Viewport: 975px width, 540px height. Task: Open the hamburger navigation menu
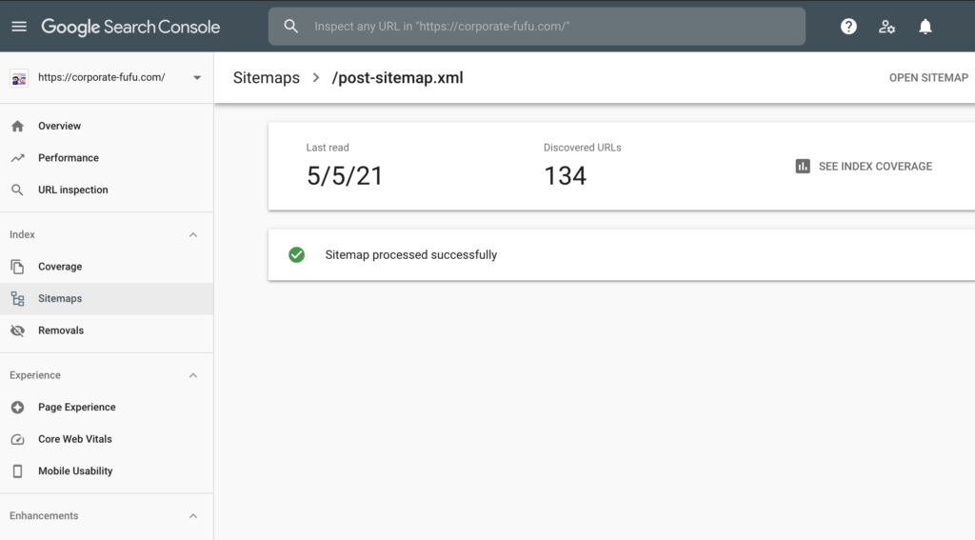point(19,26)
